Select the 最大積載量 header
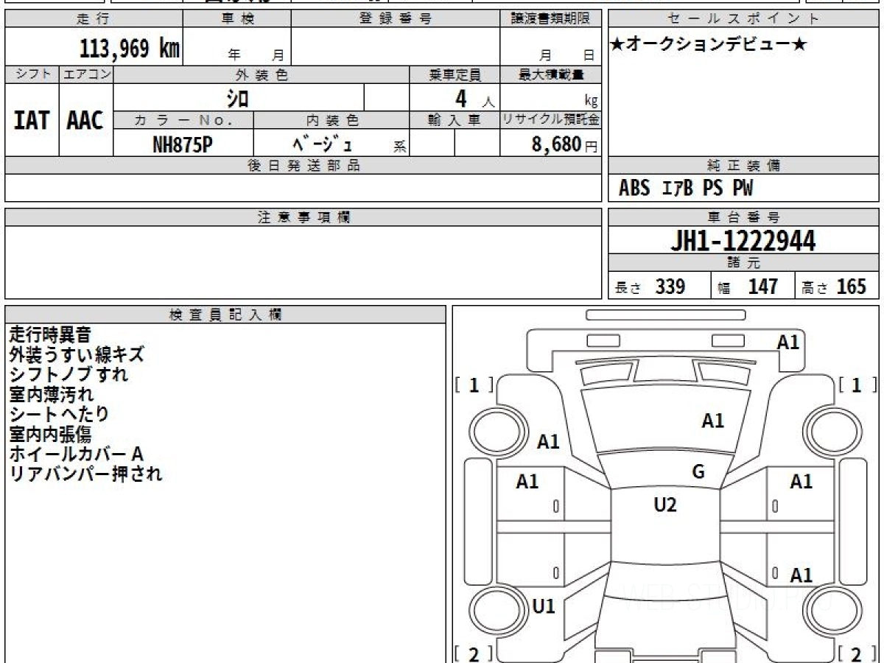The width and height of the screenshot is (884, 663). (x=551, y=74)
